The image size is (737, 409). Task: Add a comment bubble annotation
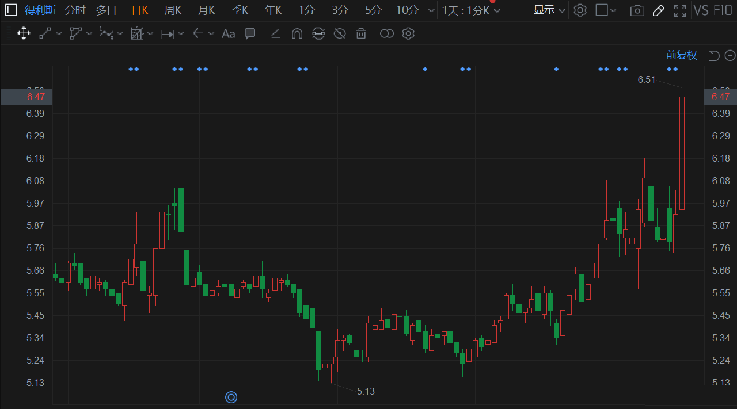[250, 33]
